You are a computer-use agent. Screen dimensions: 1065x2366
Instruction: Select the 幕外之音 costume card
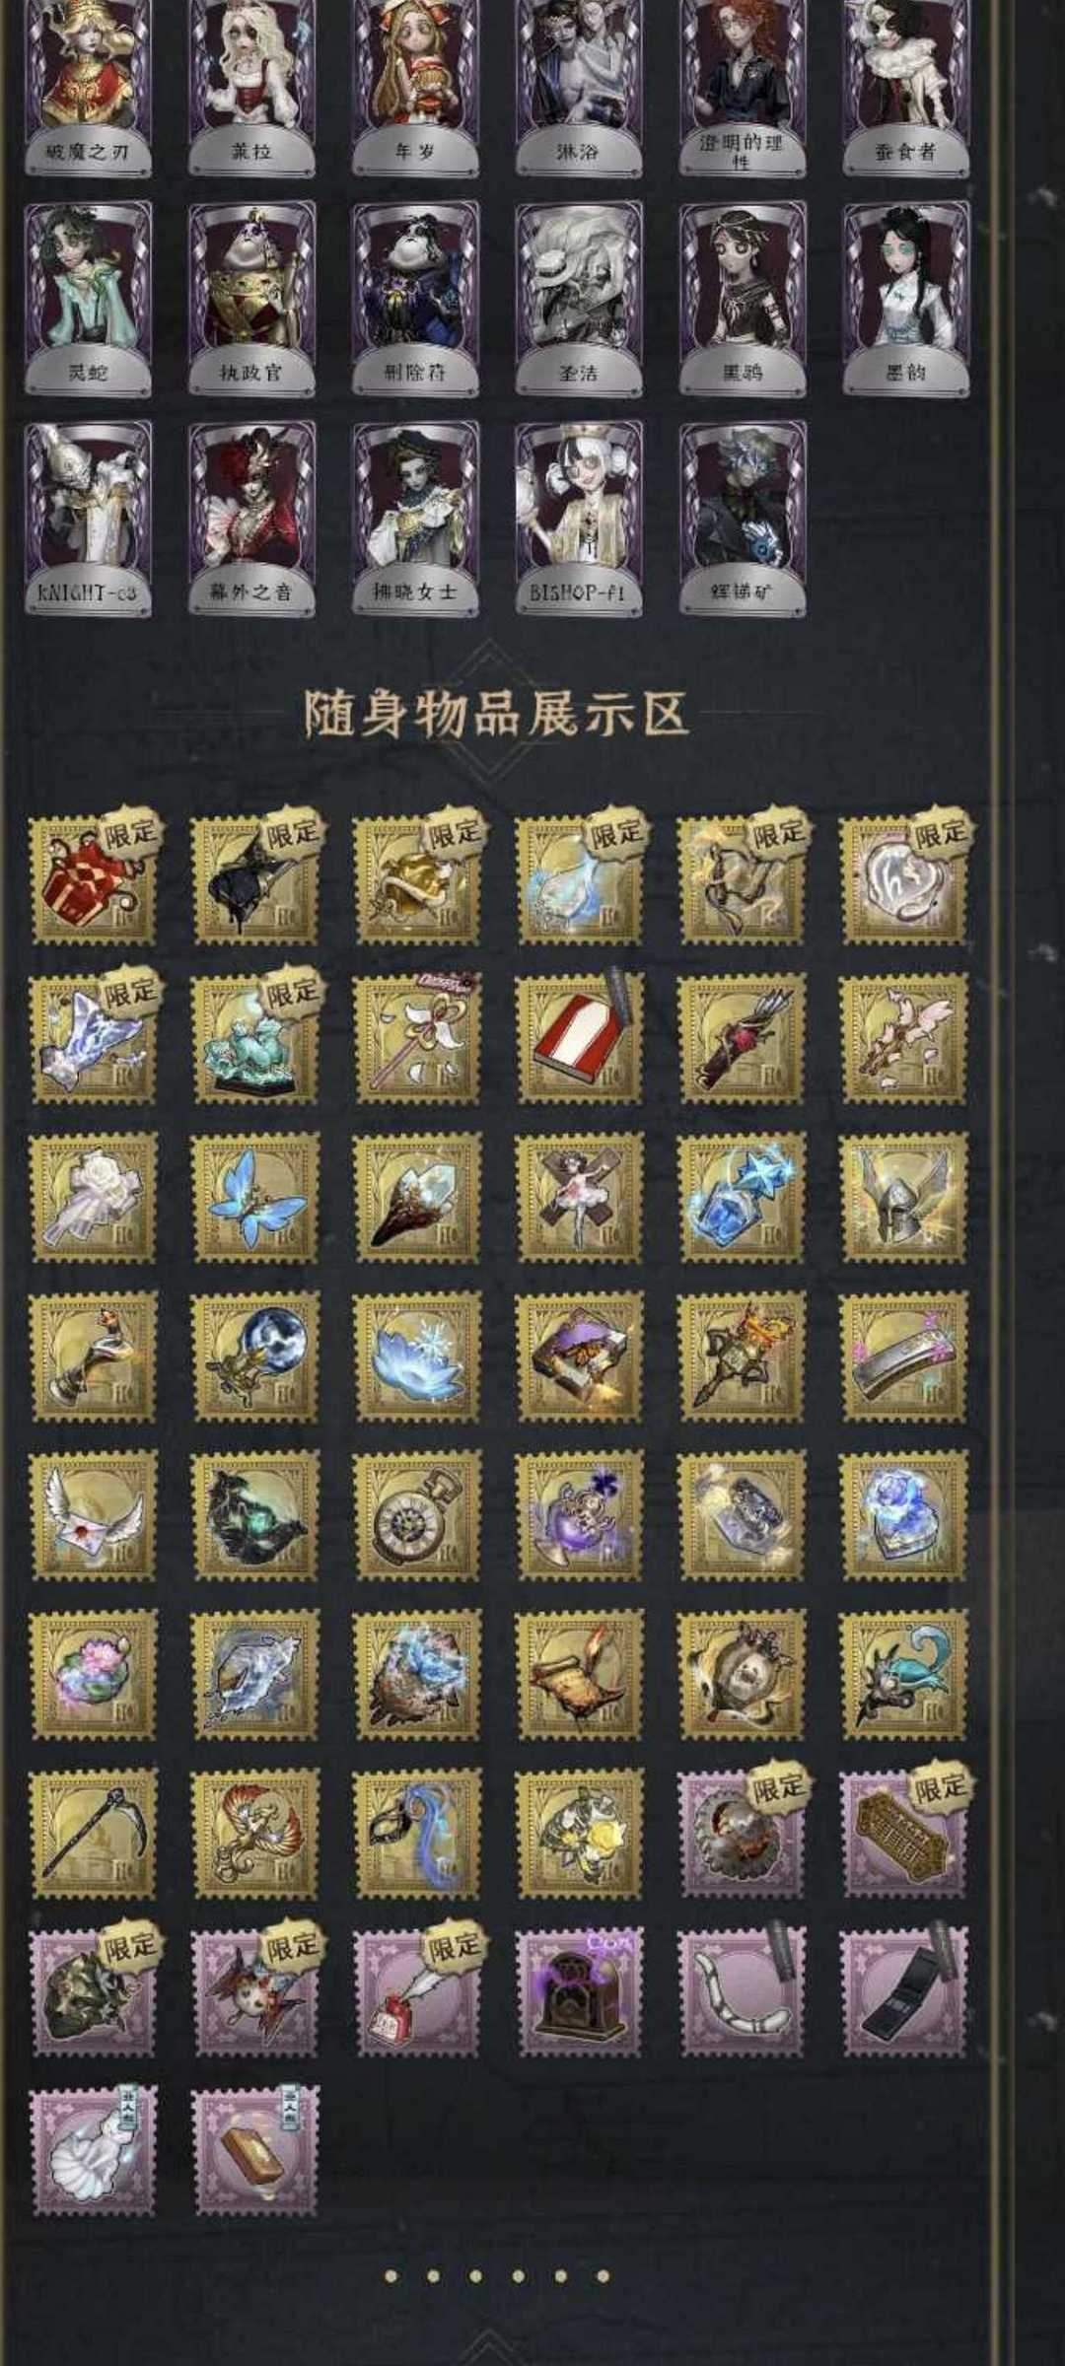[x=250, y=519]
